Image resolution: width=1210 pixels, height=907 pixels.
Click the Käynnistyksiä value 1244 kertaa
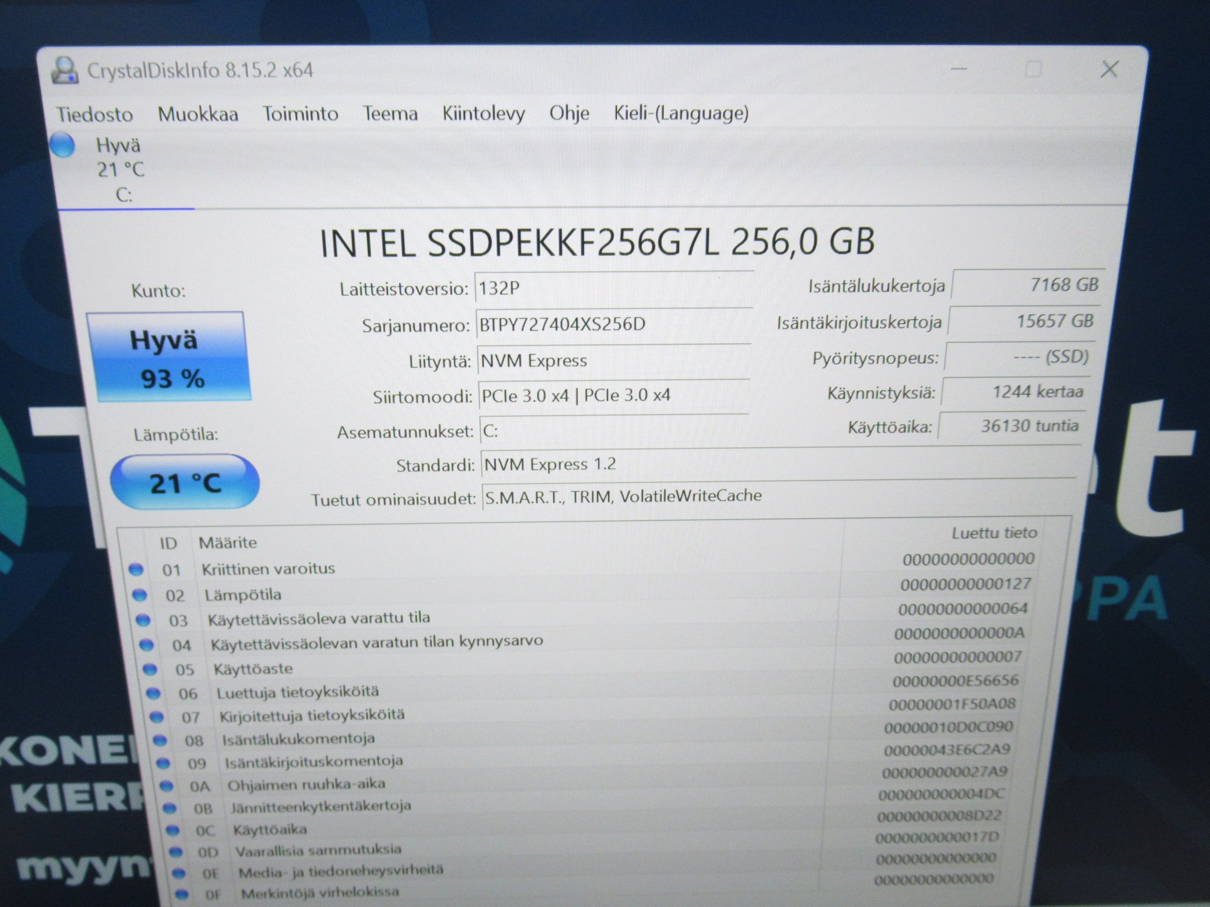[x=1014, y=391]
